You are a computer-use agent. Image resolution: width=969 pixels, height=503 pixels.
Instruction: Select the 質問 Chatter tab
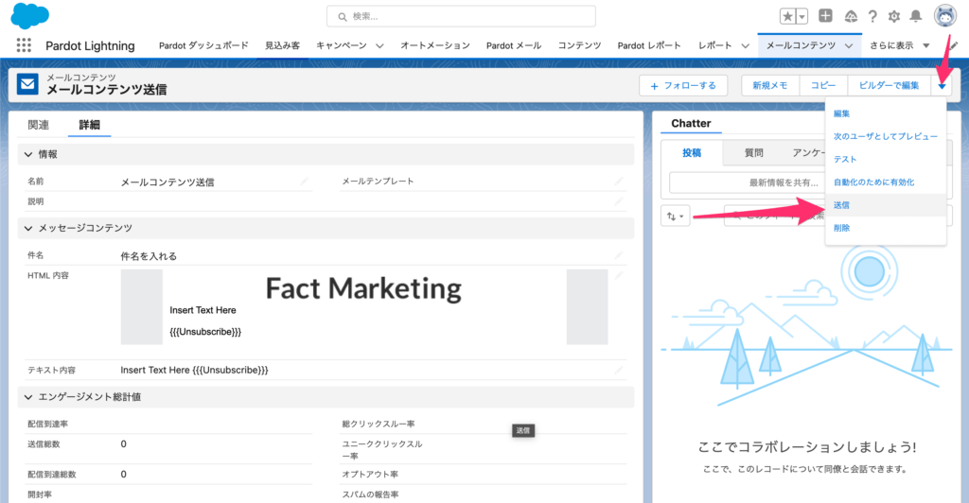click(753, 153)
